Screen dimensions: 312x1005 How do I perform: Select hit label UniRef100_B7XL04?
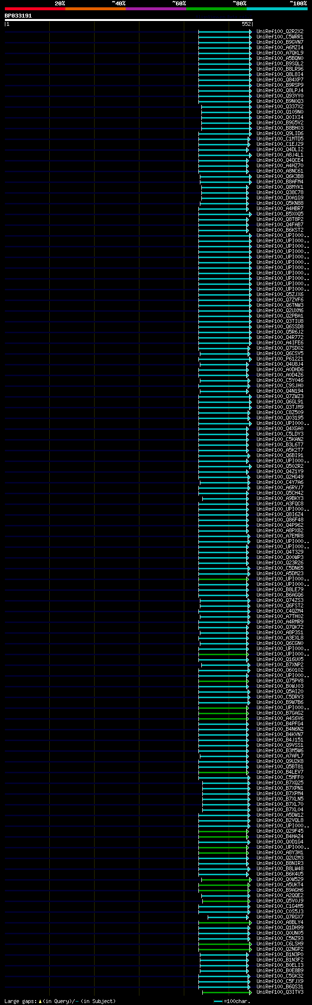(x=280, y=809)
